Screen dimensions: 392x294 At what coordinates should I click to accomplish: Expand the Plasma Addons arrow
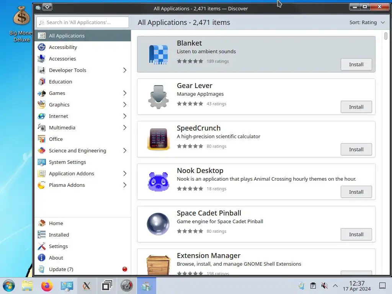click(x=125, y=185)
